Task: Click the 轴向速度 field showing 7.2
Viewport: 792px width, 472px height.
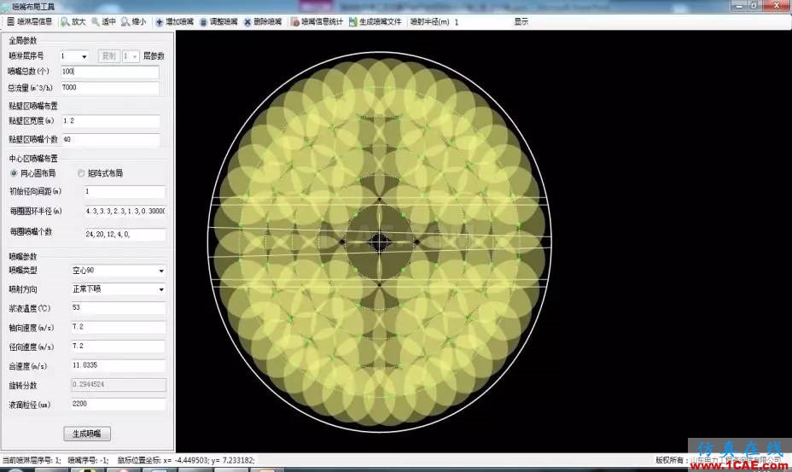Action: 118,327
